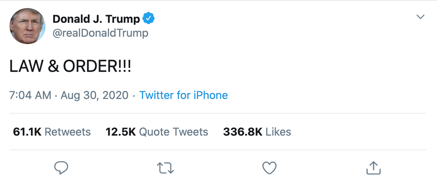Click the 12.5K count number

pos(120,132)
